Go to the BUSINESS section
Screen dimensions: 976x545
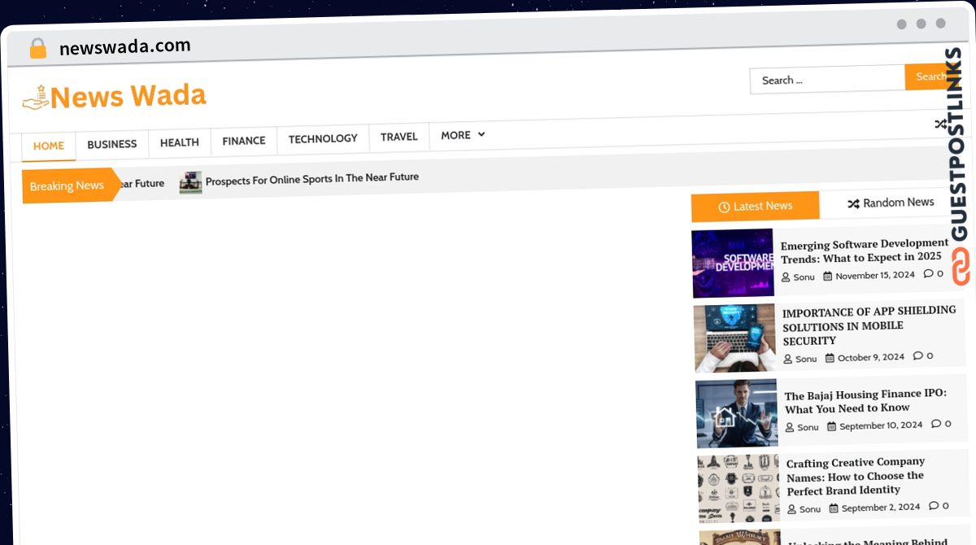click(112, 144)
